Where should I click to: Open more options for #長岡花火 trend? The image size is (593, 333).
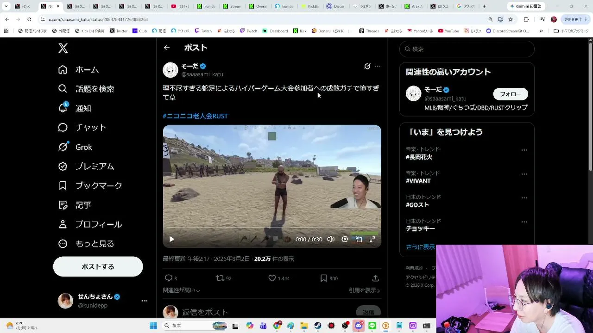[524, 150]
